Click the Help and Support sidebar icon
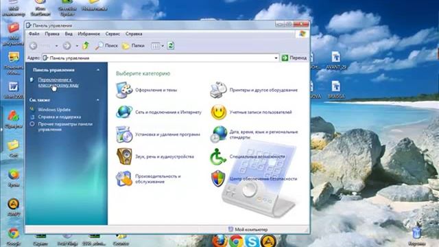Image resolution: width=439 pixels, height=247 pixels. point(32,117)
